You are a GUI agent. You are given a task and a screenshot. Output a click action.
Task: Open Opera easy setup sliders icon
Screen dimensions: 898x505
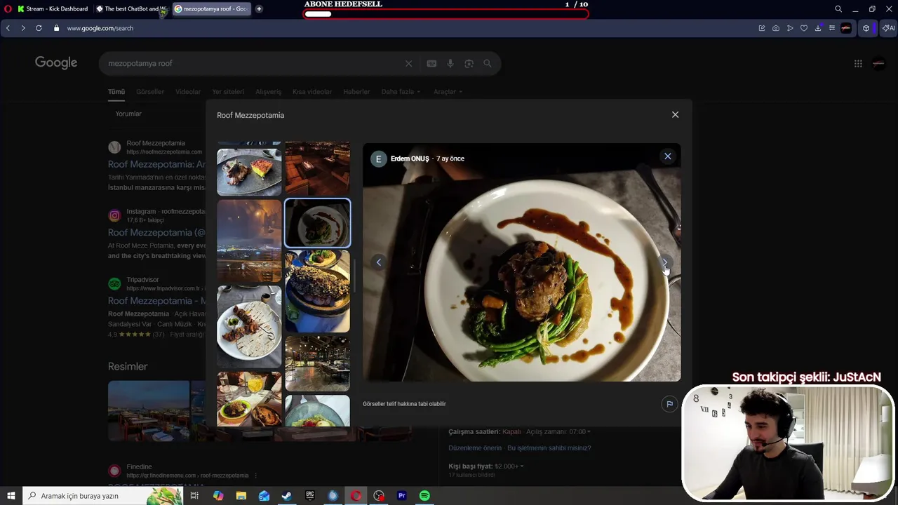[x=832, y=28]
